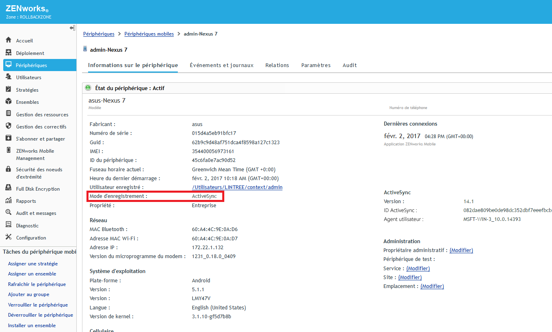Viewport: 552px width, 332px height.
Task: Click Rafraîchir le périphérique task
Action: click(x=37, y=284)
